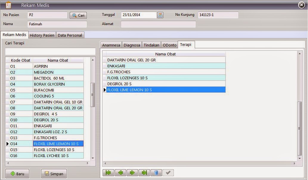Select the Anamnesa tab
Viewport: 308px width, 180px height.
(111, 45)
